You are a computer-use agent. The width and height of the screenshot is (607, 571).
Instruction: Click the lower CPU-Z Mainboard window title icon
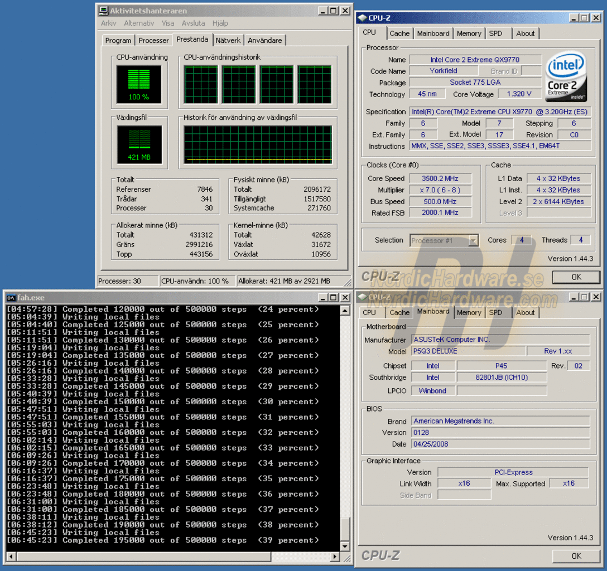(x=362, y=297)
